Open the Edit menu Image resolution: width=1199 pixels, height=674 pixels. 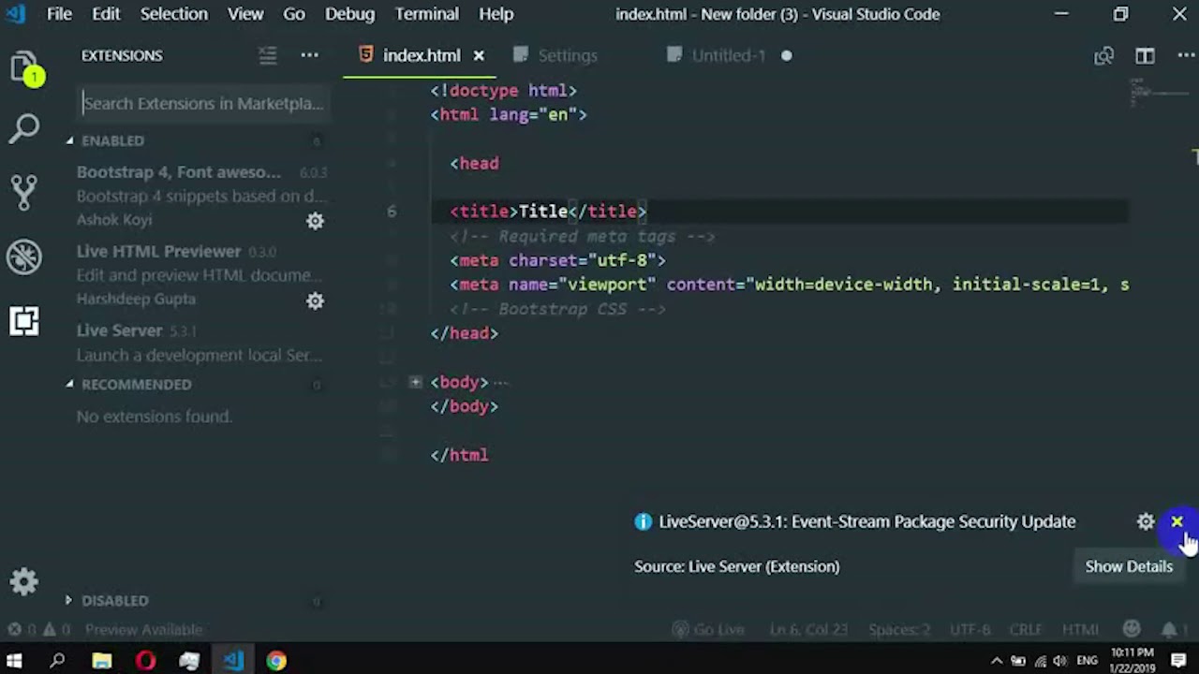(x=106, y=14)
